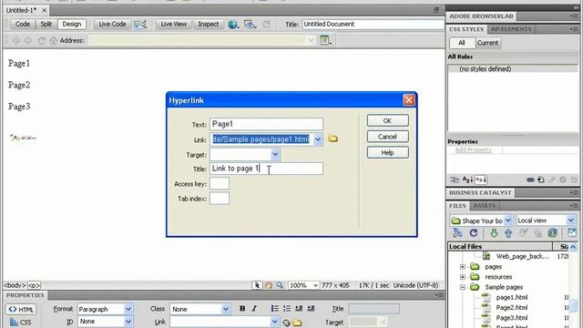Switch Properties panel to HTML mode
Viewport: 583px width, 328px height.
[21, 309]
